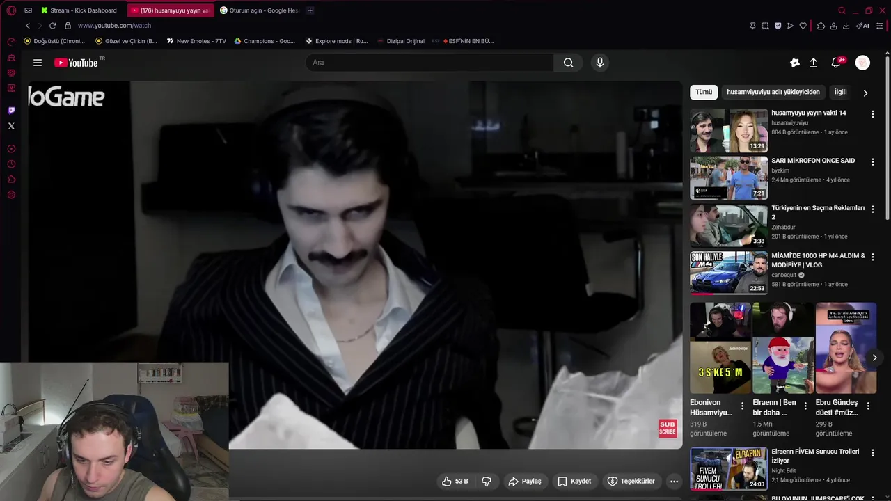Open options menu for Türkiyenin en Saçma Reklamları
The image size is (891, 501).
pyautogui.click(x=872, y=209)
